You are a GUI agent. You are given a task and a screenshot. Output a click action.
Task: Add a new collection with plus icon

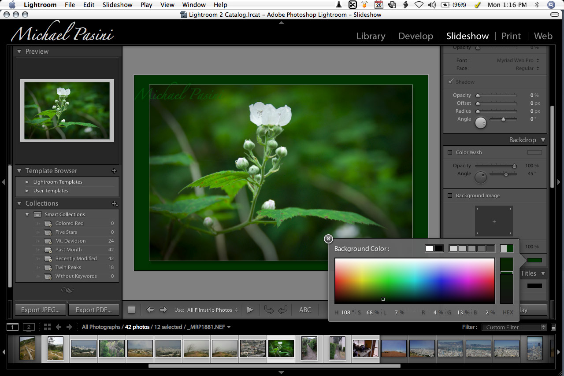click(114, 203)
